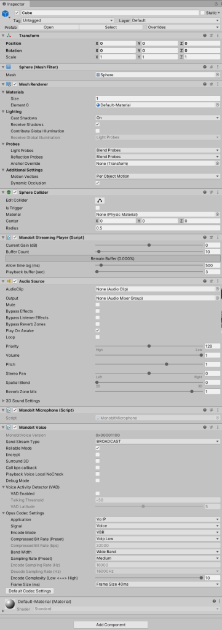Open Mesh Renderer options menu
The image size is (222, 630).
(x=217, y=84)
